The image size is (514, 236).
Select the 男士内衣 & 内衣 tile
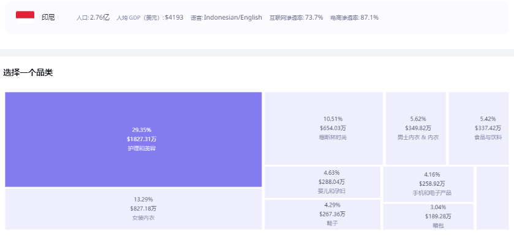coord(415,128)
